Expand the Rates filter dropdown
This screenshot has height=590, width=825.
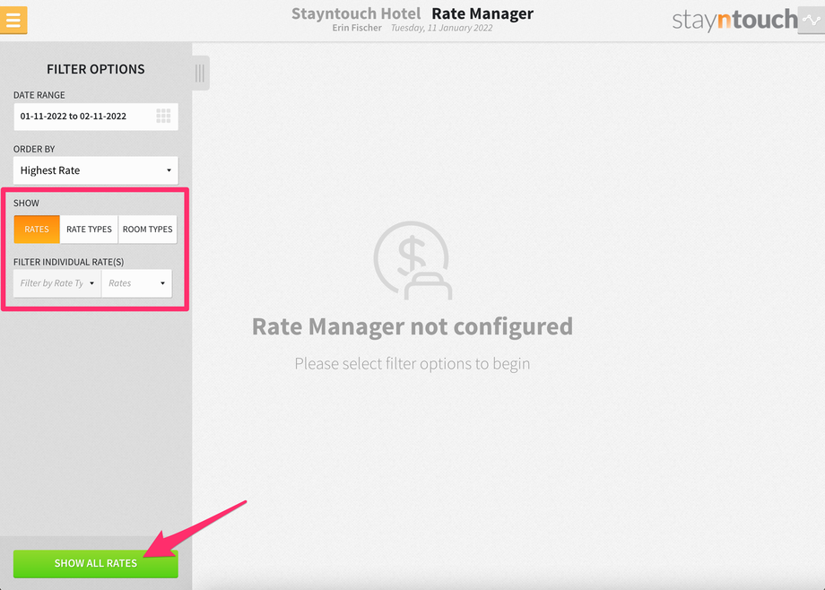pos(137,283)
